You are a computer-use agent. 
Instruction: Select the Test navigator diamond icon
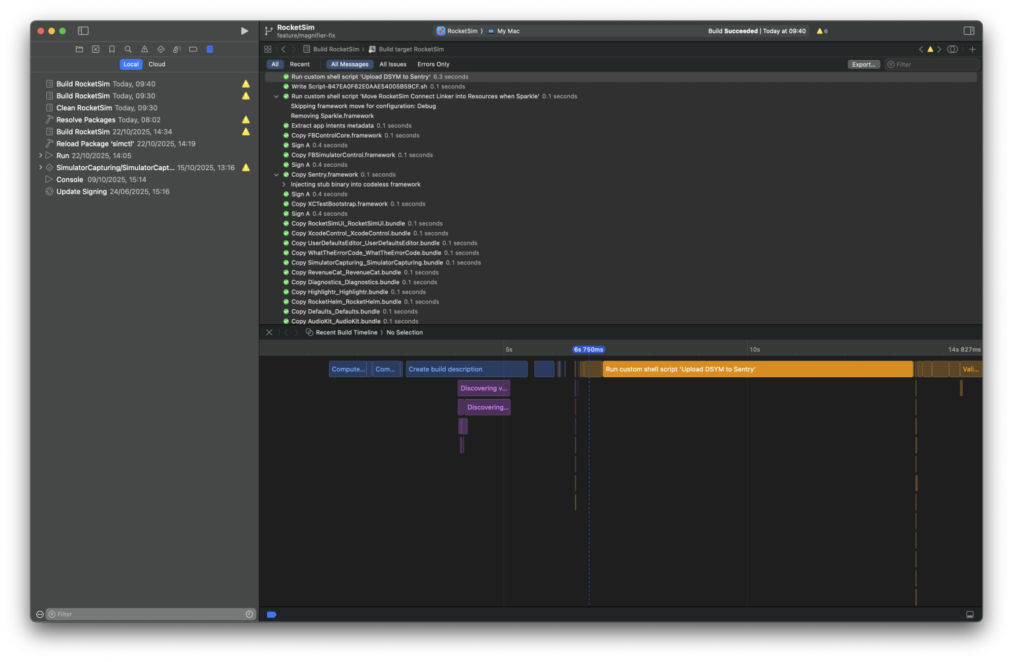tap(160, 49)
